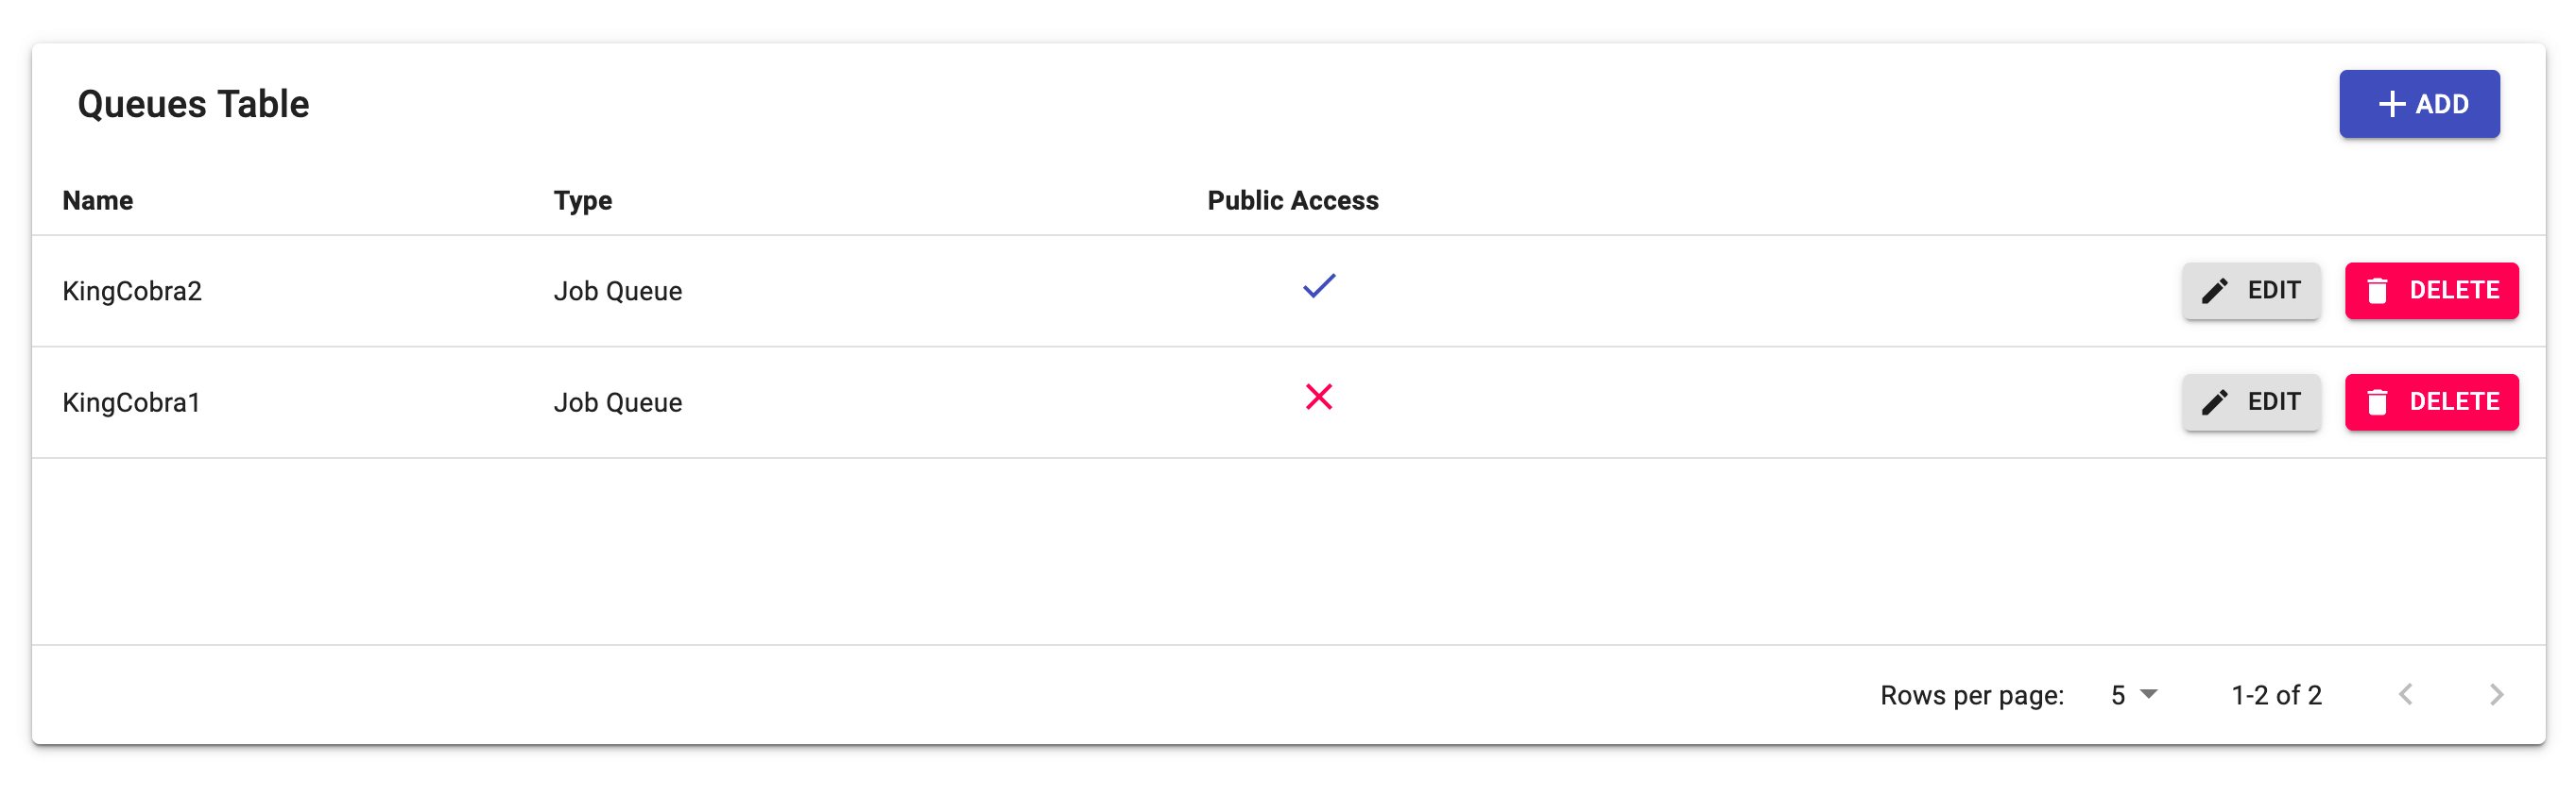Click the KingCobra2 public access checkmark

[1318, 287]
